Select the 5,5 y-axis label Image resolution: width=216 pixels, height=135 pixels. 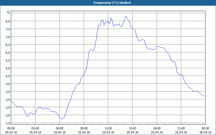tap(8, 60)
